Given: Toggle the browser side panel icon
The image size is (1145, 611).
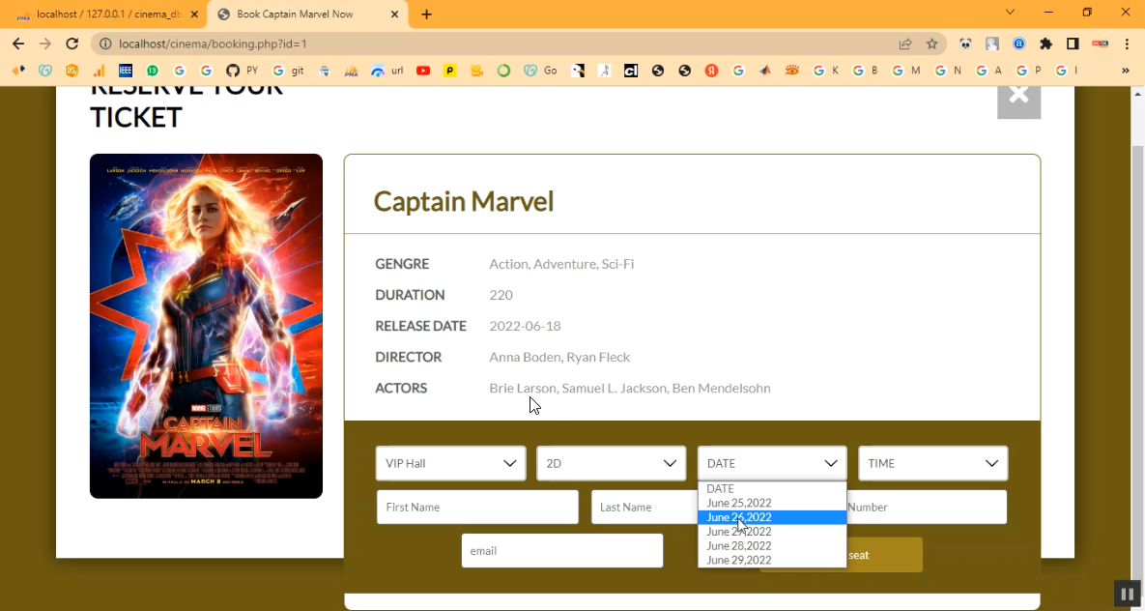Looking at the screenshot, I should [x=1073, y=44].
